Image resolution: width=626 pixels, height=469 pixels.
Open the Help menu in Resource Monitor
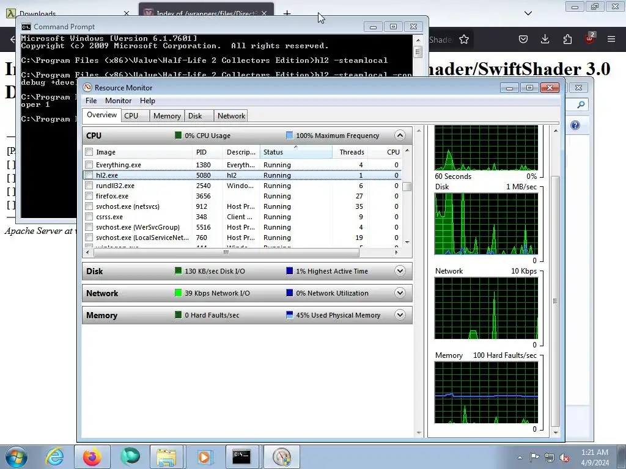[147, 101]
